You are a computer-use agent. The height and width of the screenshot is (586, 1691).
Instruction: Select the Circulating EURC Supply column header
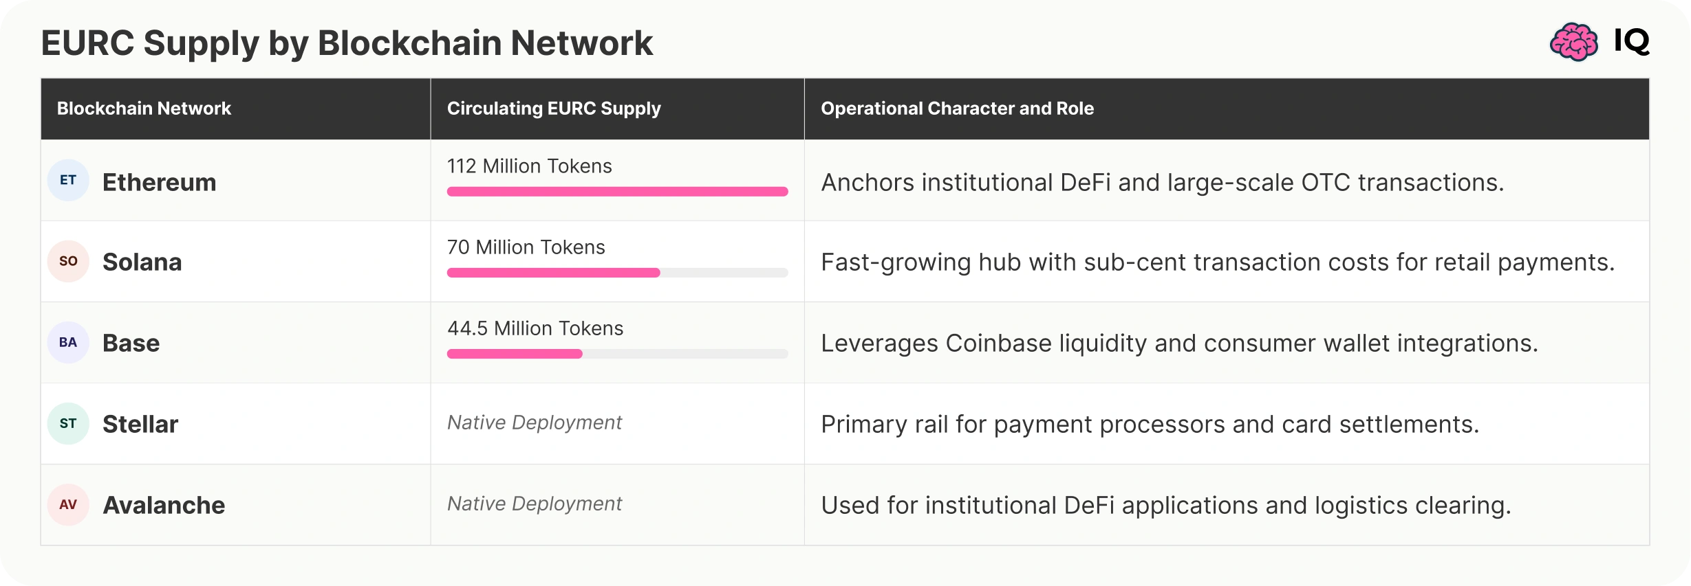click(554, 109)
